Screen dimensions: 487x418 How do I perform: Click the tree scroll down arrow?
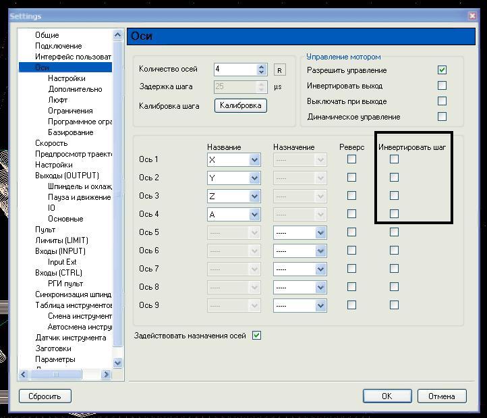click(x=118, y=363)
